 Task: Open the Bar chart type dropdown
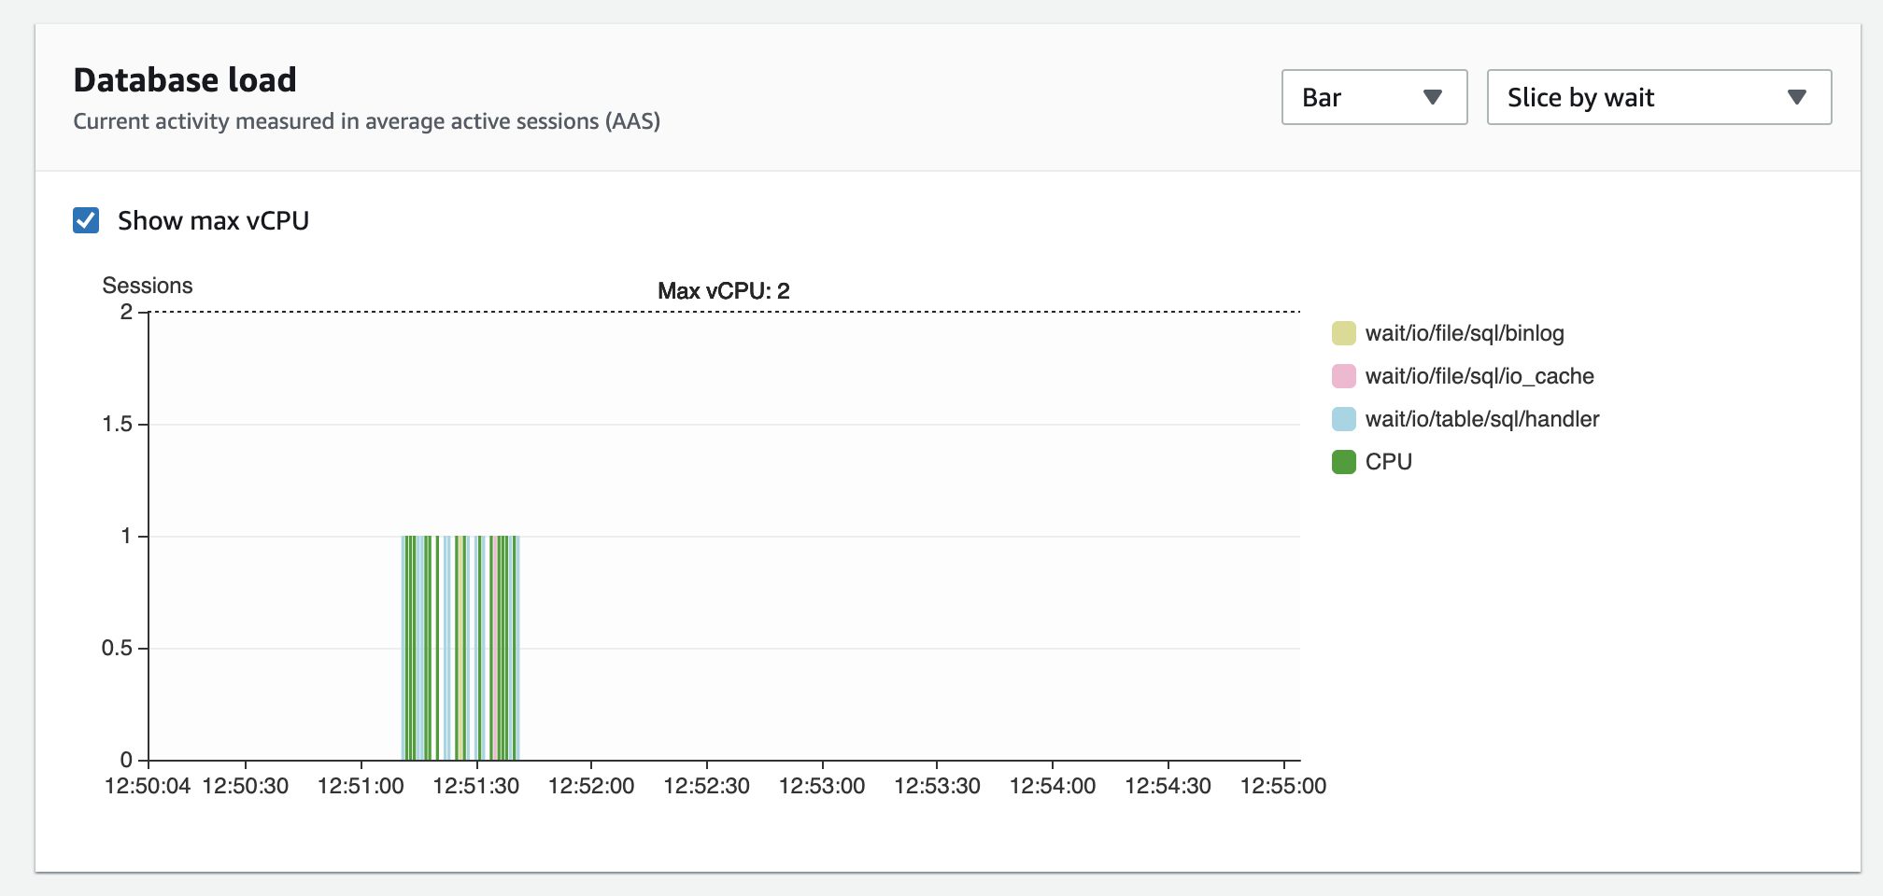point(1374,97)
